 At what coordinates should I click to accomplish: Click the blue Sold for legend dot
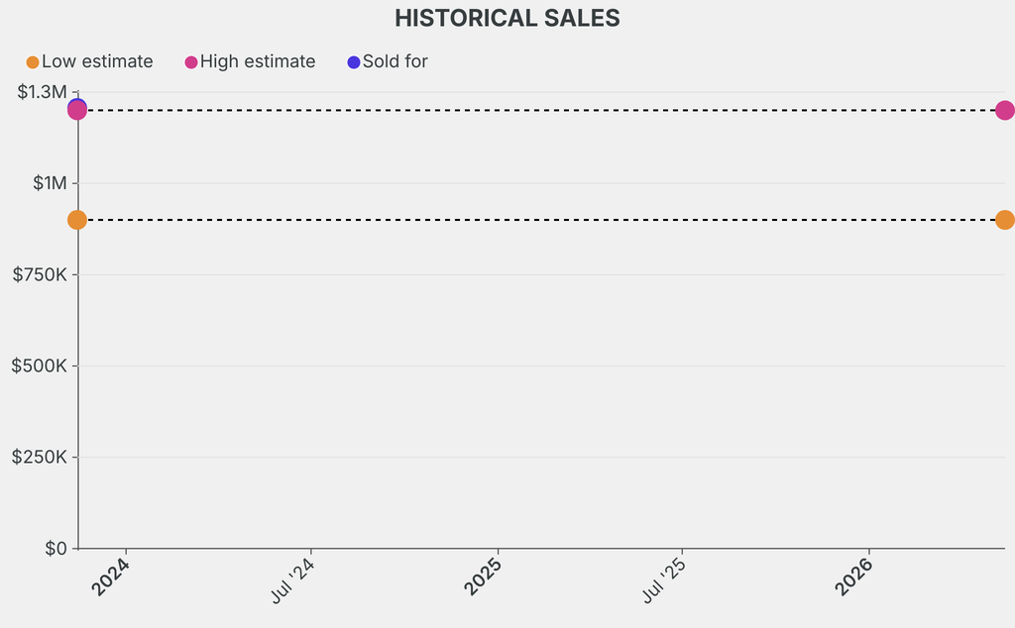click(354, 62)
